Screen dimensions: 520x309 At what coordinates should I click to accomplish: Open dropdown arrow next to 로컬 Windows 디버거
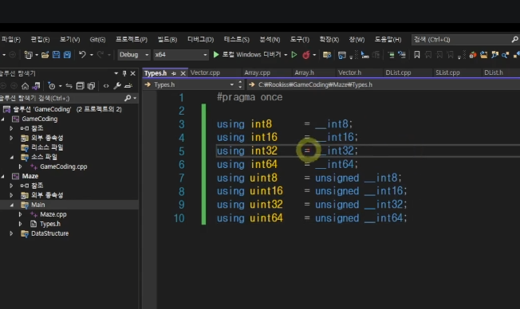[x=286, y=55]
